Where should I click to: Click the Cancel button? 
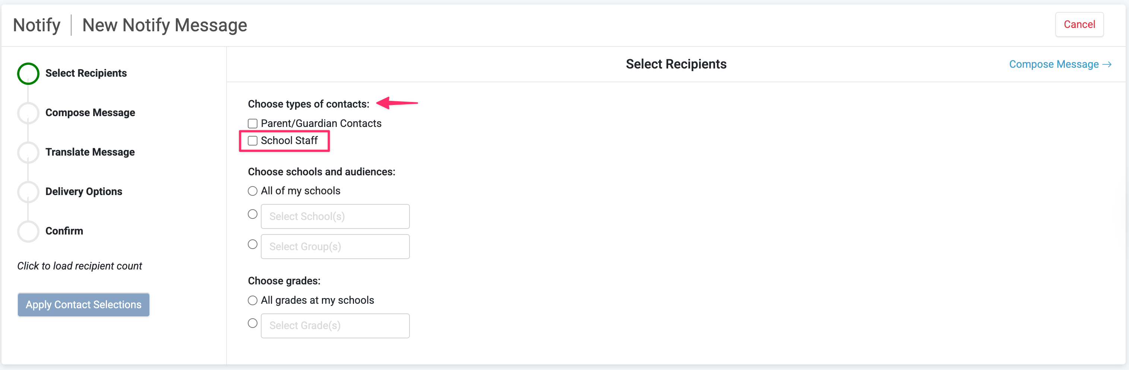[x=1079, y=25]
